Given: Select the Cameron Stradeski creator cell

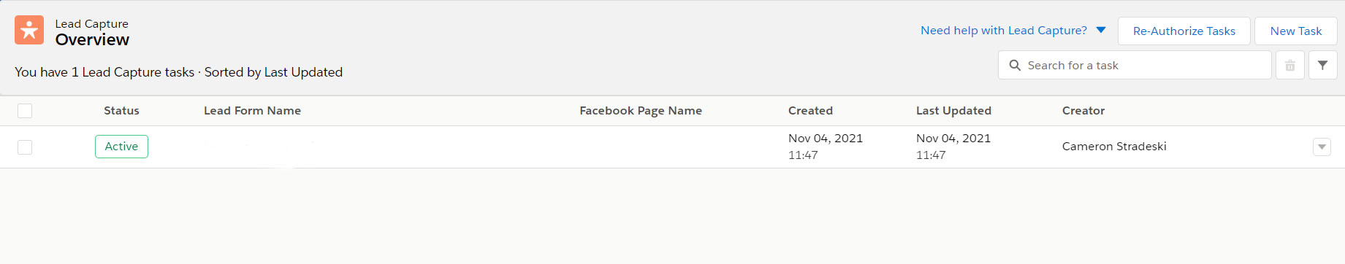Looking at the screenshot, I should click(1114, 147).
